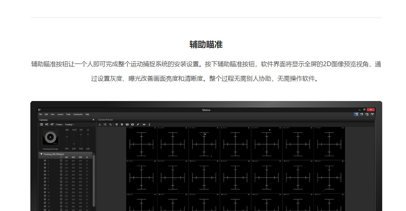Click the THR threshold slider handle
This screenshot has height=211, width=406.
[x=81, y=134]
